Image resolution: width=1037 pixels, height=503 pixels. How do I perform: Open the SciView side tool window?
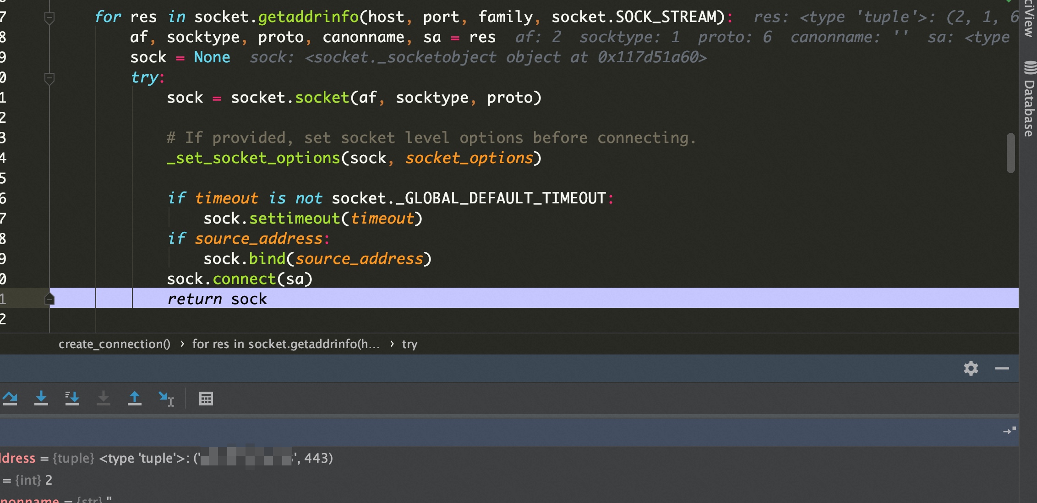click(1029, 18)
